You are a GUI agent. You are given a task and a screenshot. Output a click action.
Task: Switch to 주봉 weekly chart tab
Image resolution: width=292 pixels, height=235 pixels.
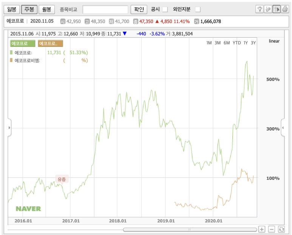pyautogui.click(x=29, y=9)
